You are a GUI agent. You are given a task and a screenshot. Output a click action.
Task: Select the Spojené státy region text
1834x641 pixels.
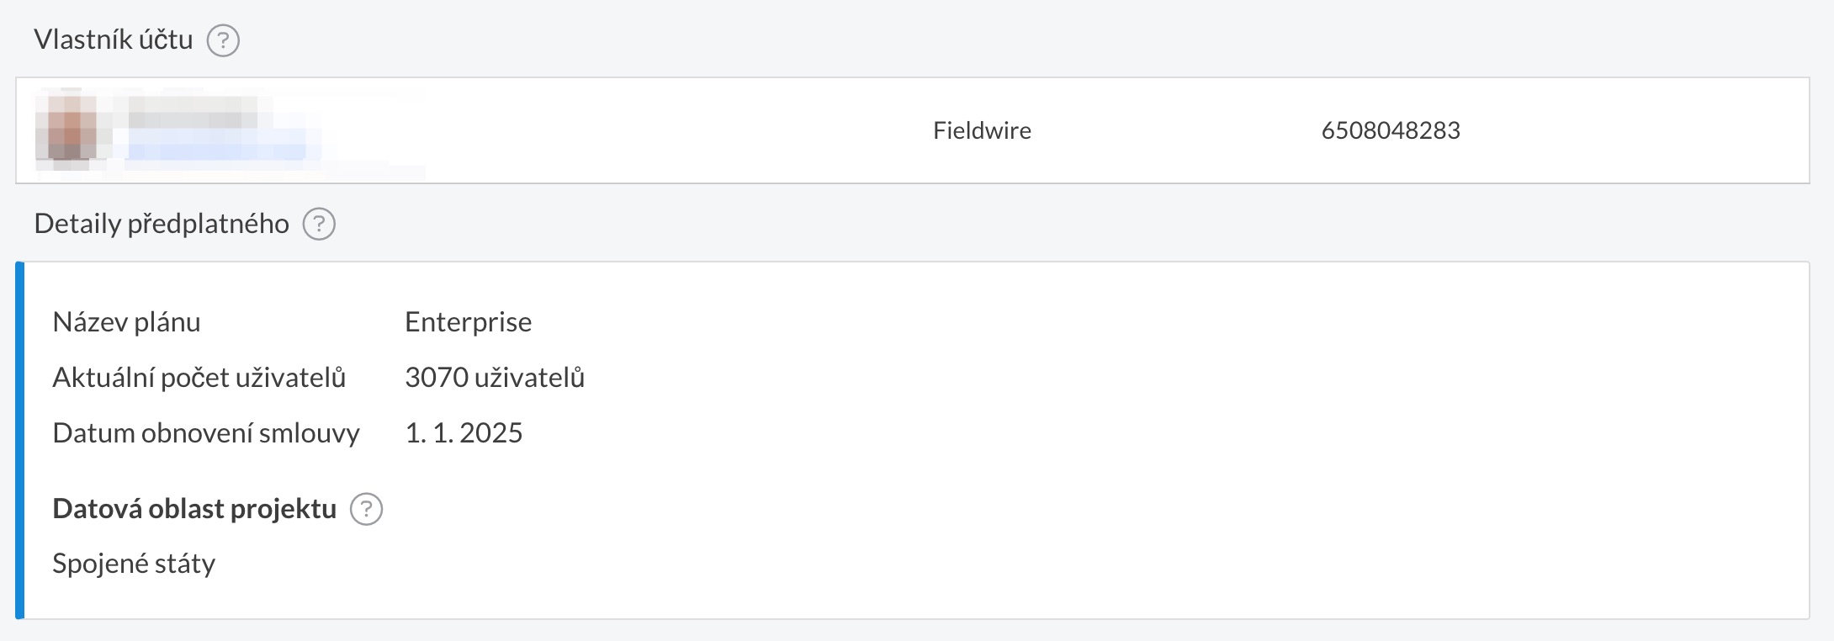point(134,564)
